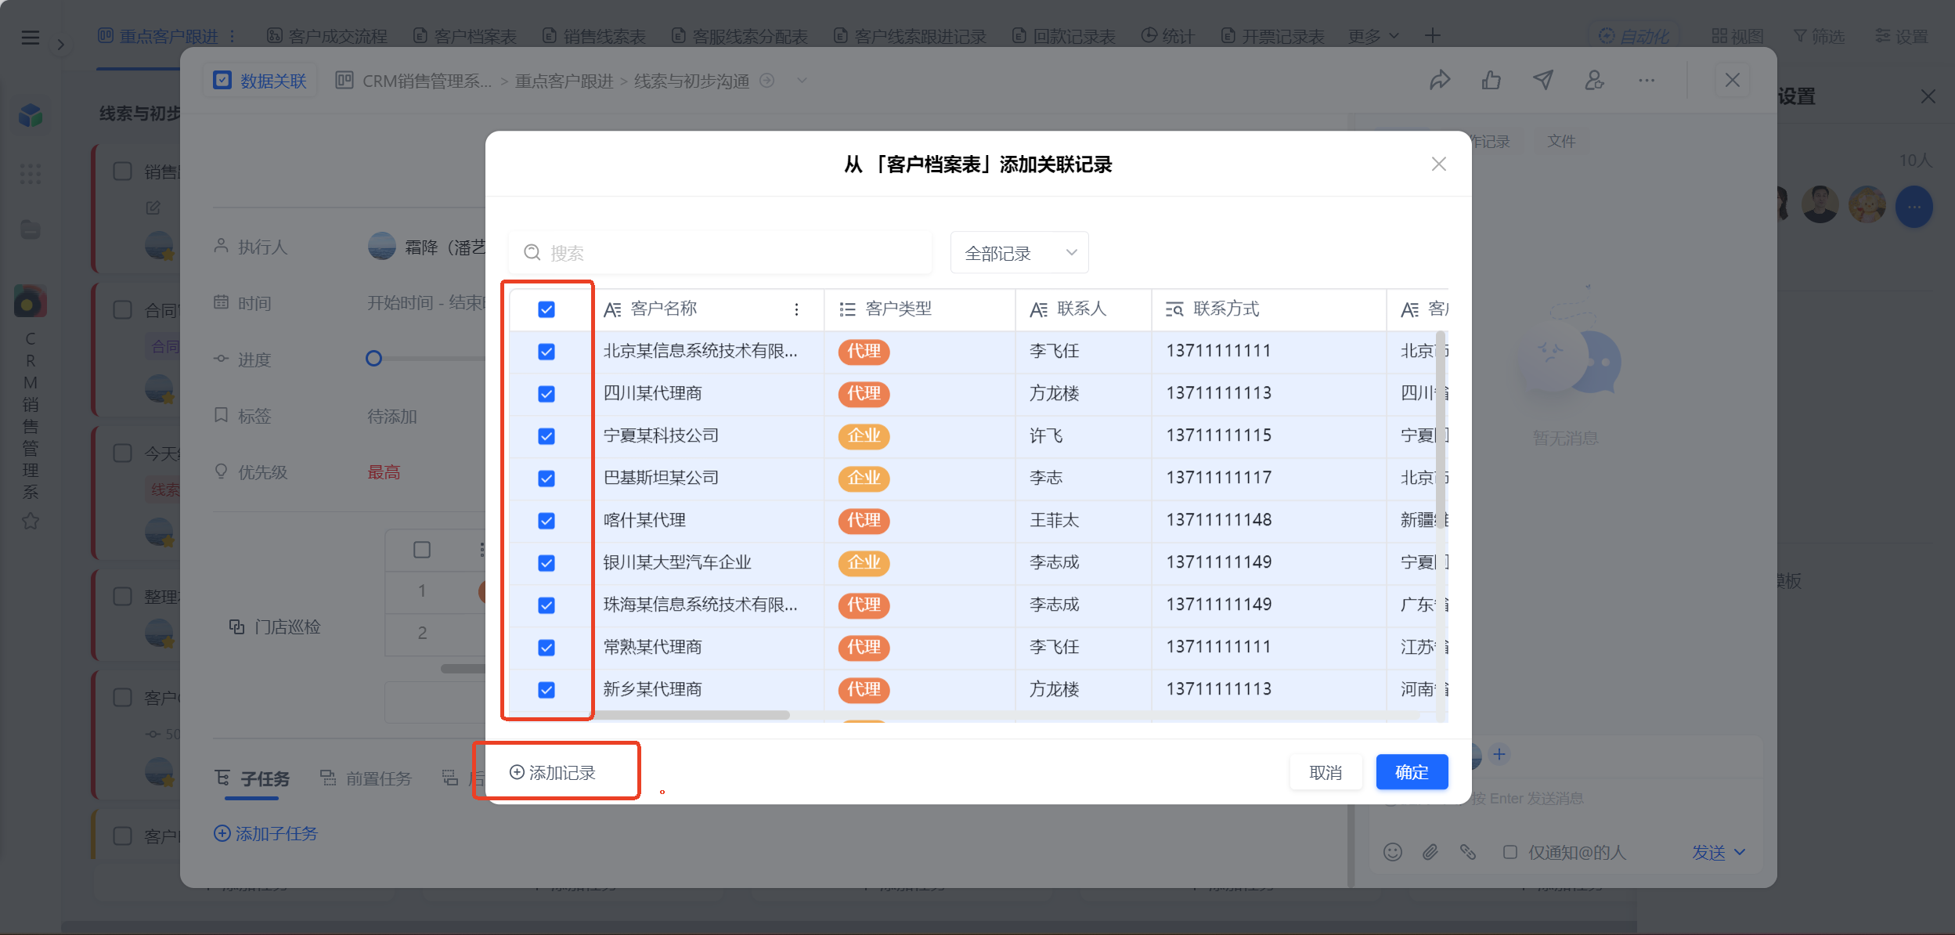This screenshot has width=1955, height=935.
Task: Click the thumbs-up like icon
Action: [x=1491, y=80]
